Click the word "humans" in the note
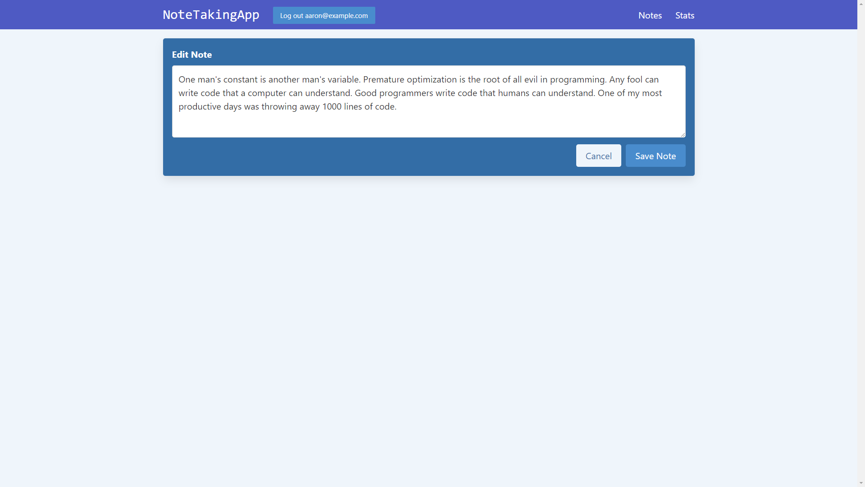This screenshot has width=865, height=487. coord(513,93)
